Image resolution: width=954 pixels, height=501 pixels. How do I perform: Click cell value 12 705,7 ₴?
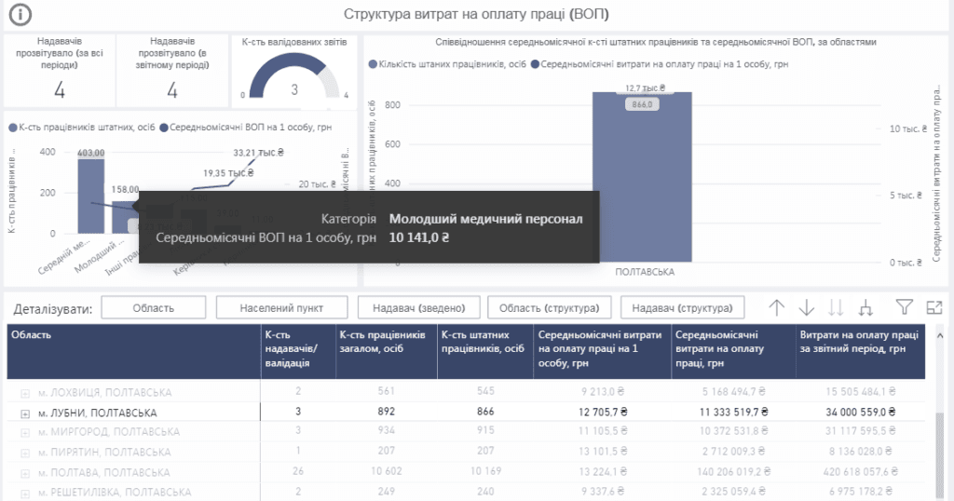(603, 413)
